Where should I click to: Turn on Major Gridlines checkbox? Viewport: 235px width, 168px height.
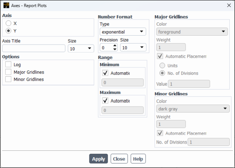[x=9, y=72]
